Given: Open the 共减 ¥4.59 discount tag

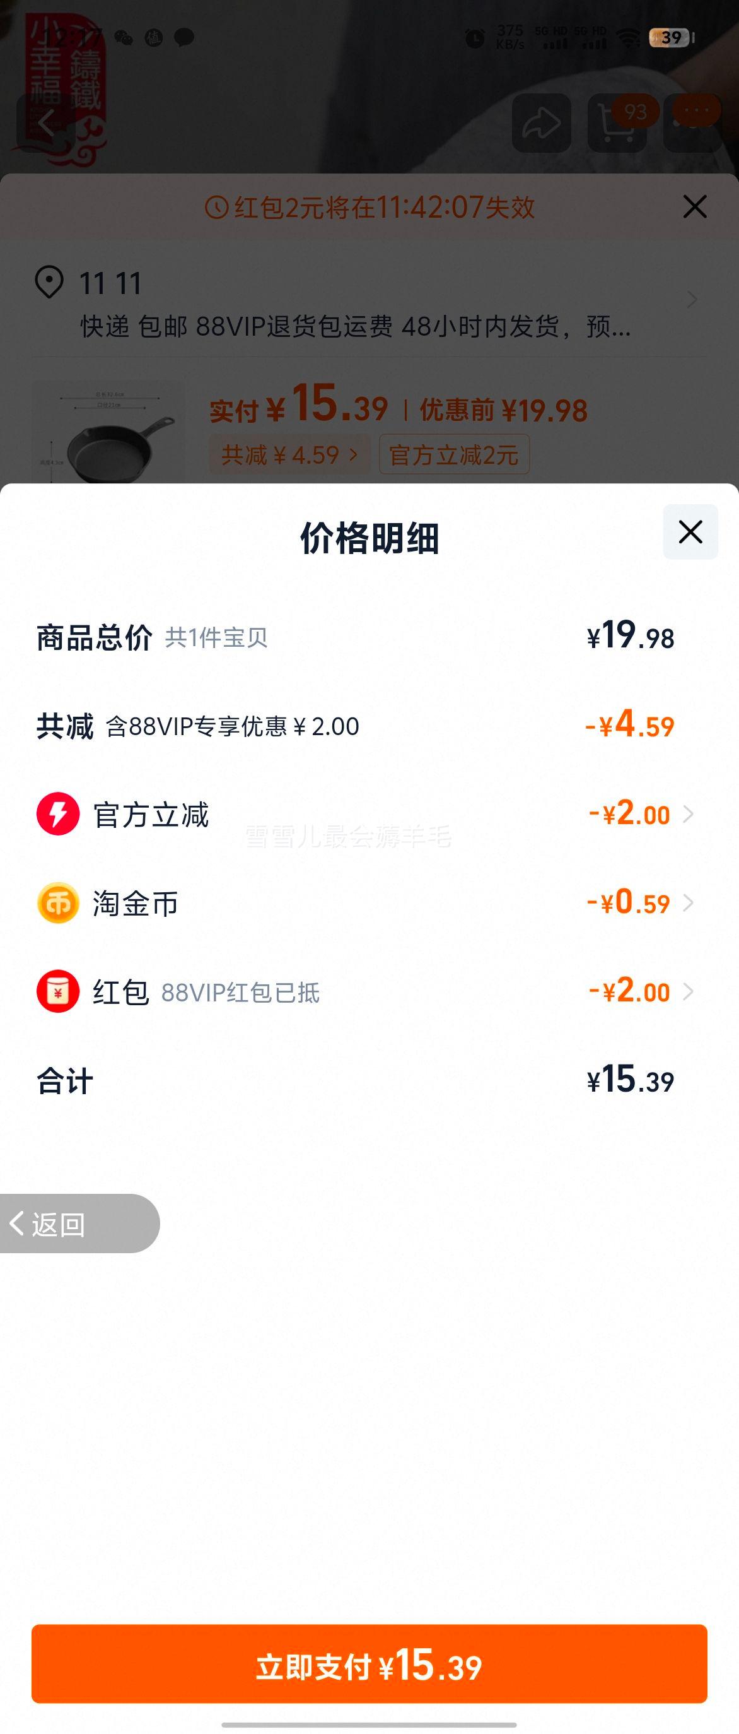Looking at the screenshot, I should point(289,454).
